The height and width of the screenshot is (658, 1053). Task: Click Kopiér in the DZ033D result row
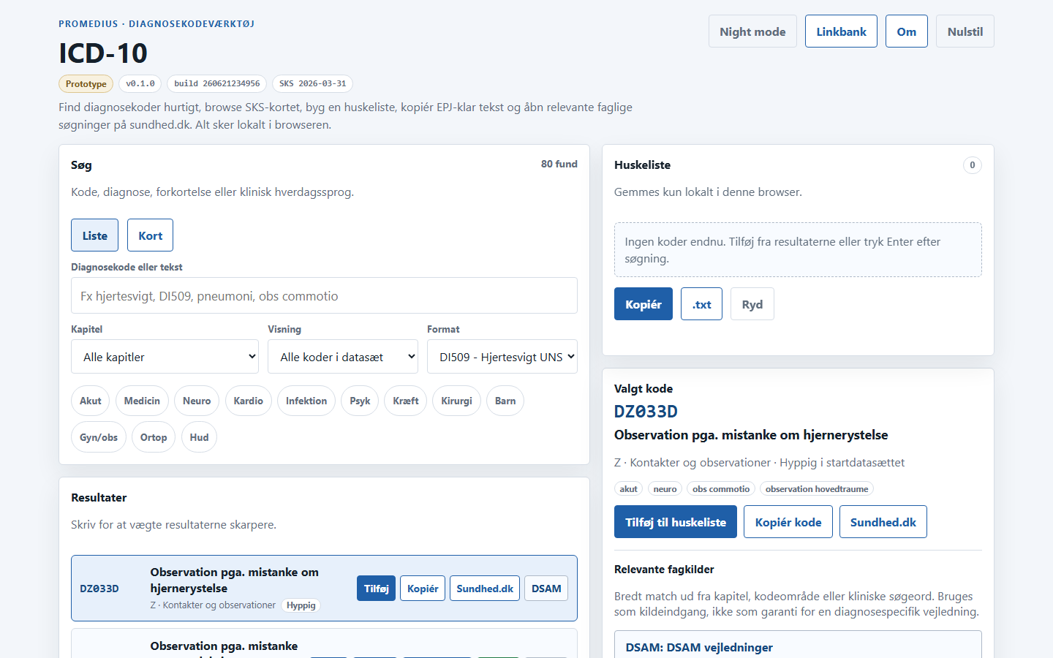point(423,589)
